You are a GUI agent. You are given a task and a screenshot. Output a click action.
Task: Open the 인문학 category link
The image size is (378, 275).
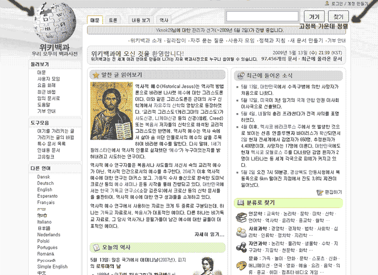click(x=255, y=214)
